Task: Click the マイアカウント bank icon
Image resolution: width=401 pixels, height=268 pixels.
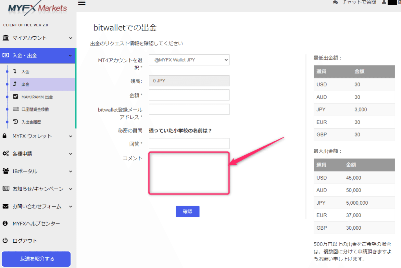Action: [6, 38]
